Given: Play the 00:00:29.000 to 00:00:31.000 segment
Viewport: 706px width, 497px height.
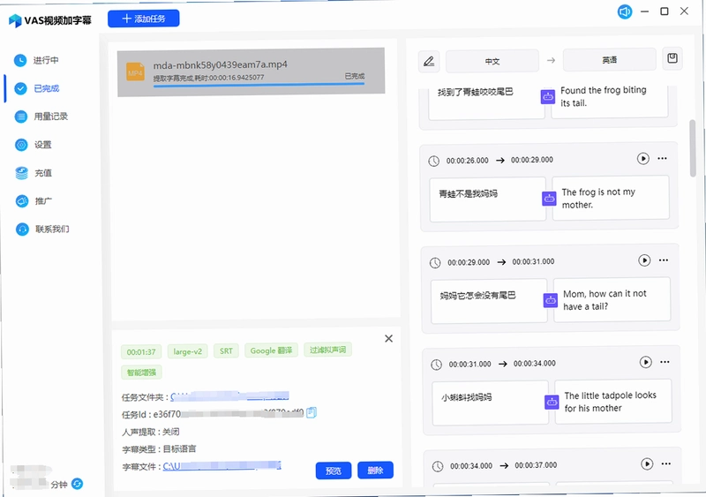Looking at the screenshot, I should coord(644,260).
